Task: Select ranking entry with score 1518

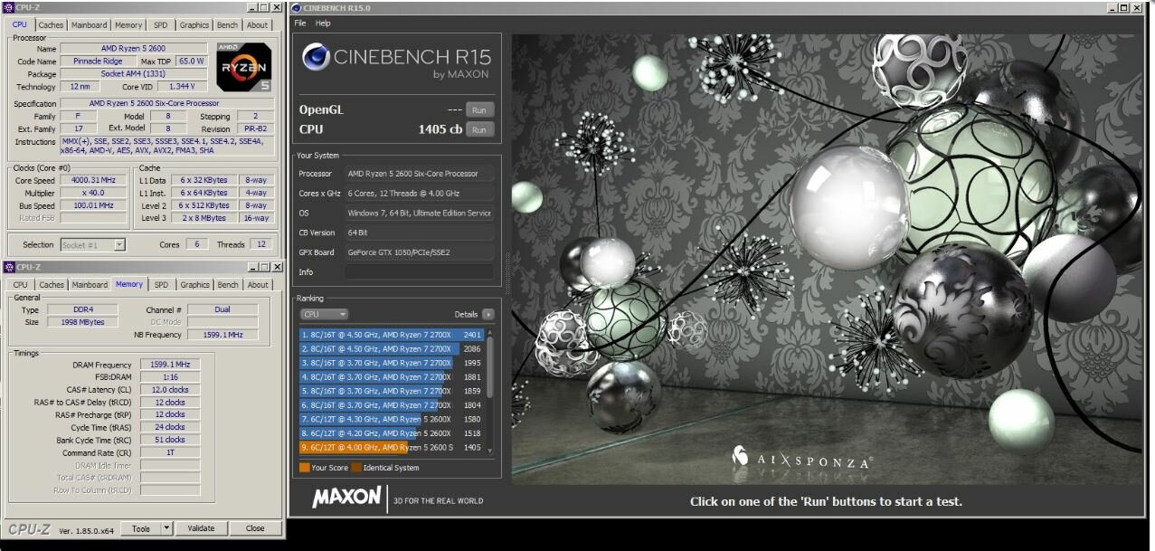Action: pyautogui.click(x=392, y=433)
